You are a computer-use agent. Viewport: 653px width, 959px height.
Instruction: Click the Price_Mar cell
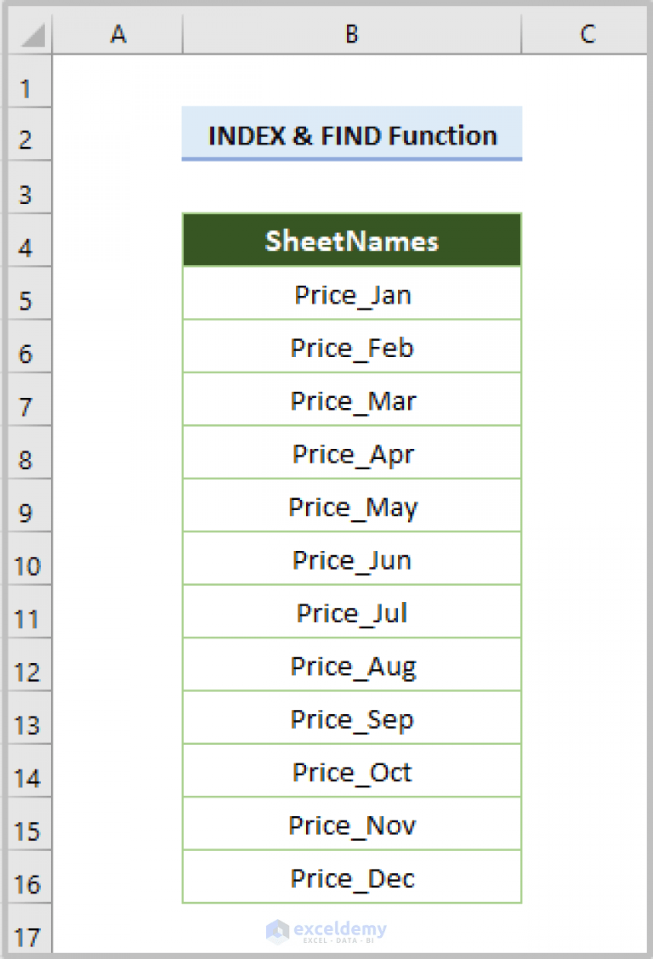[x=351, y=400]
